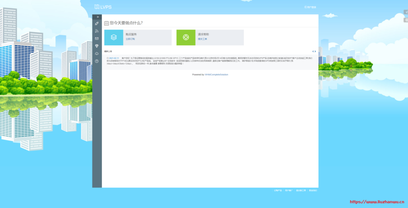Screen dimensions: 408x208
Task: Select 用户推广 in footer menu
Action: tap(289, 190)
